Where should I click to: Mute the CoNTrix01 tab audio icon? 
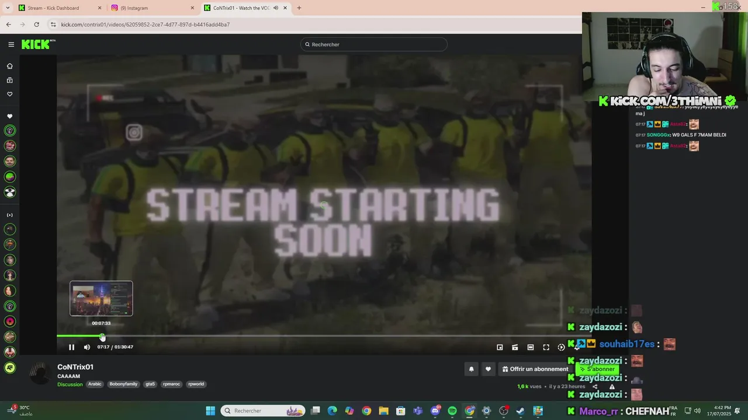click(x=276, y=8)
